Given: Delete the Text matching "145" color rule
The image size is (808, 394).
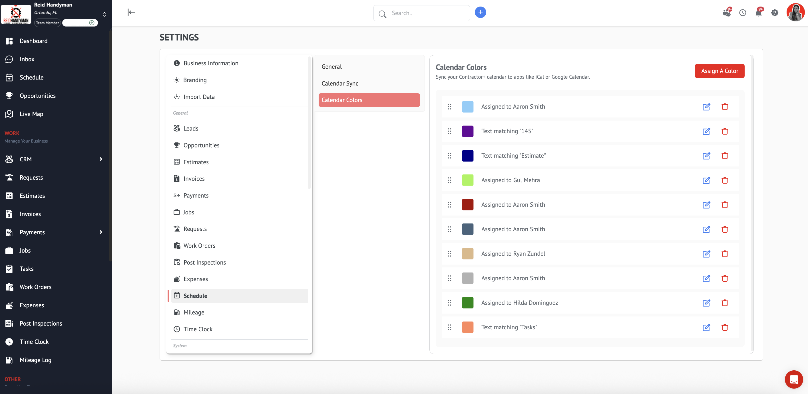Looking at the screenshot, I should tap(725, 131).
